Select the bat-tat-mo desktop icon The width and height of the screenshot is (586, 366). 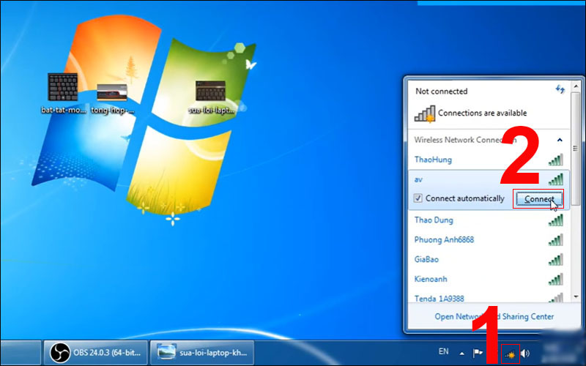[x=63, y=94]
